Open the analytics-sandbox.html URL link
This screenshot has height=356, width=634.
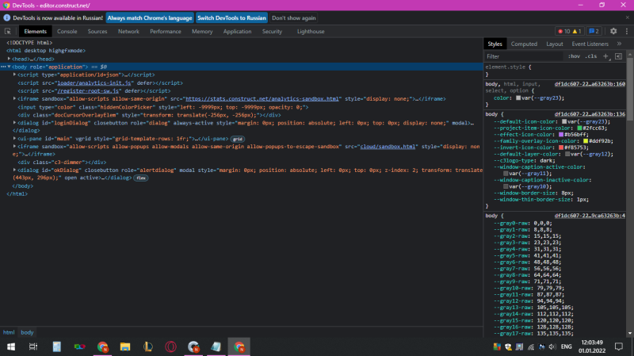262,98
